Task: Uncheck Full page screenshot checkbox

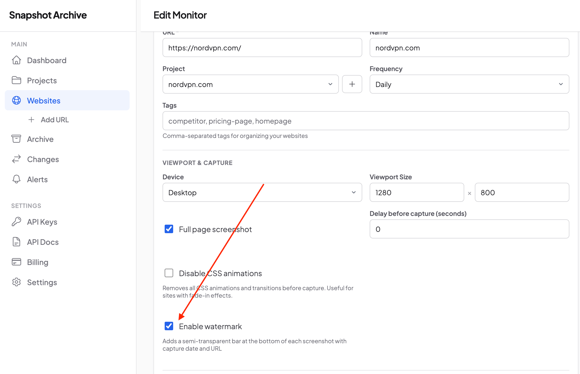Action: [169, 229]
